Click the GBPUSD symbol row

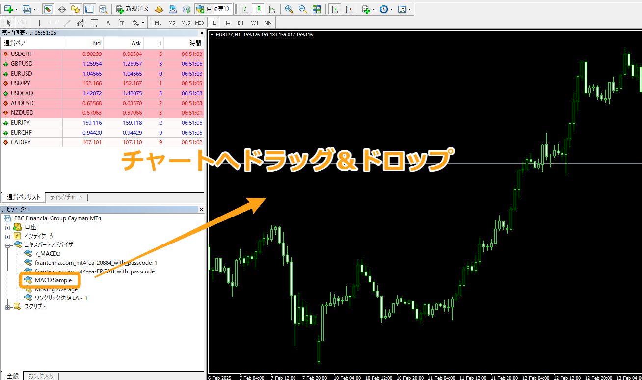(x=102, y=64)
